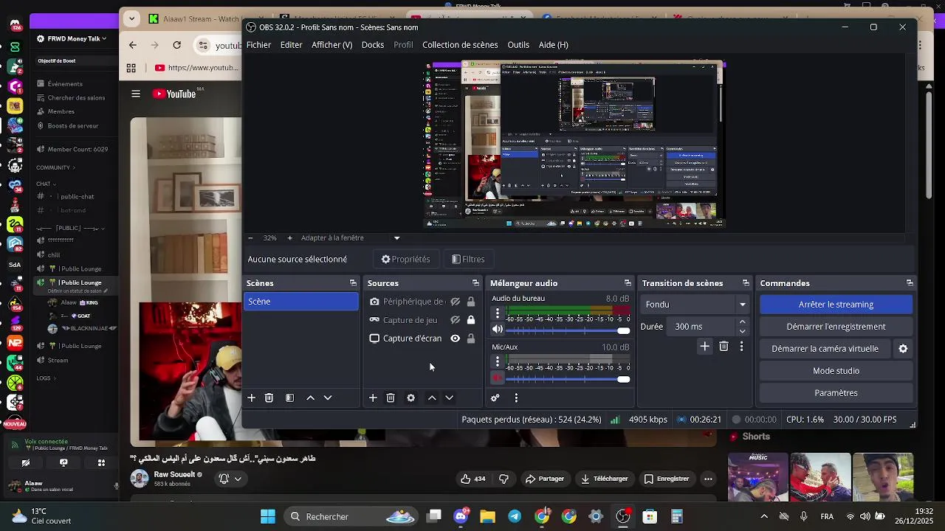Lock the Capture d'écran source
Viewport: 945px width, 531px height.
(x=471, y=339)
